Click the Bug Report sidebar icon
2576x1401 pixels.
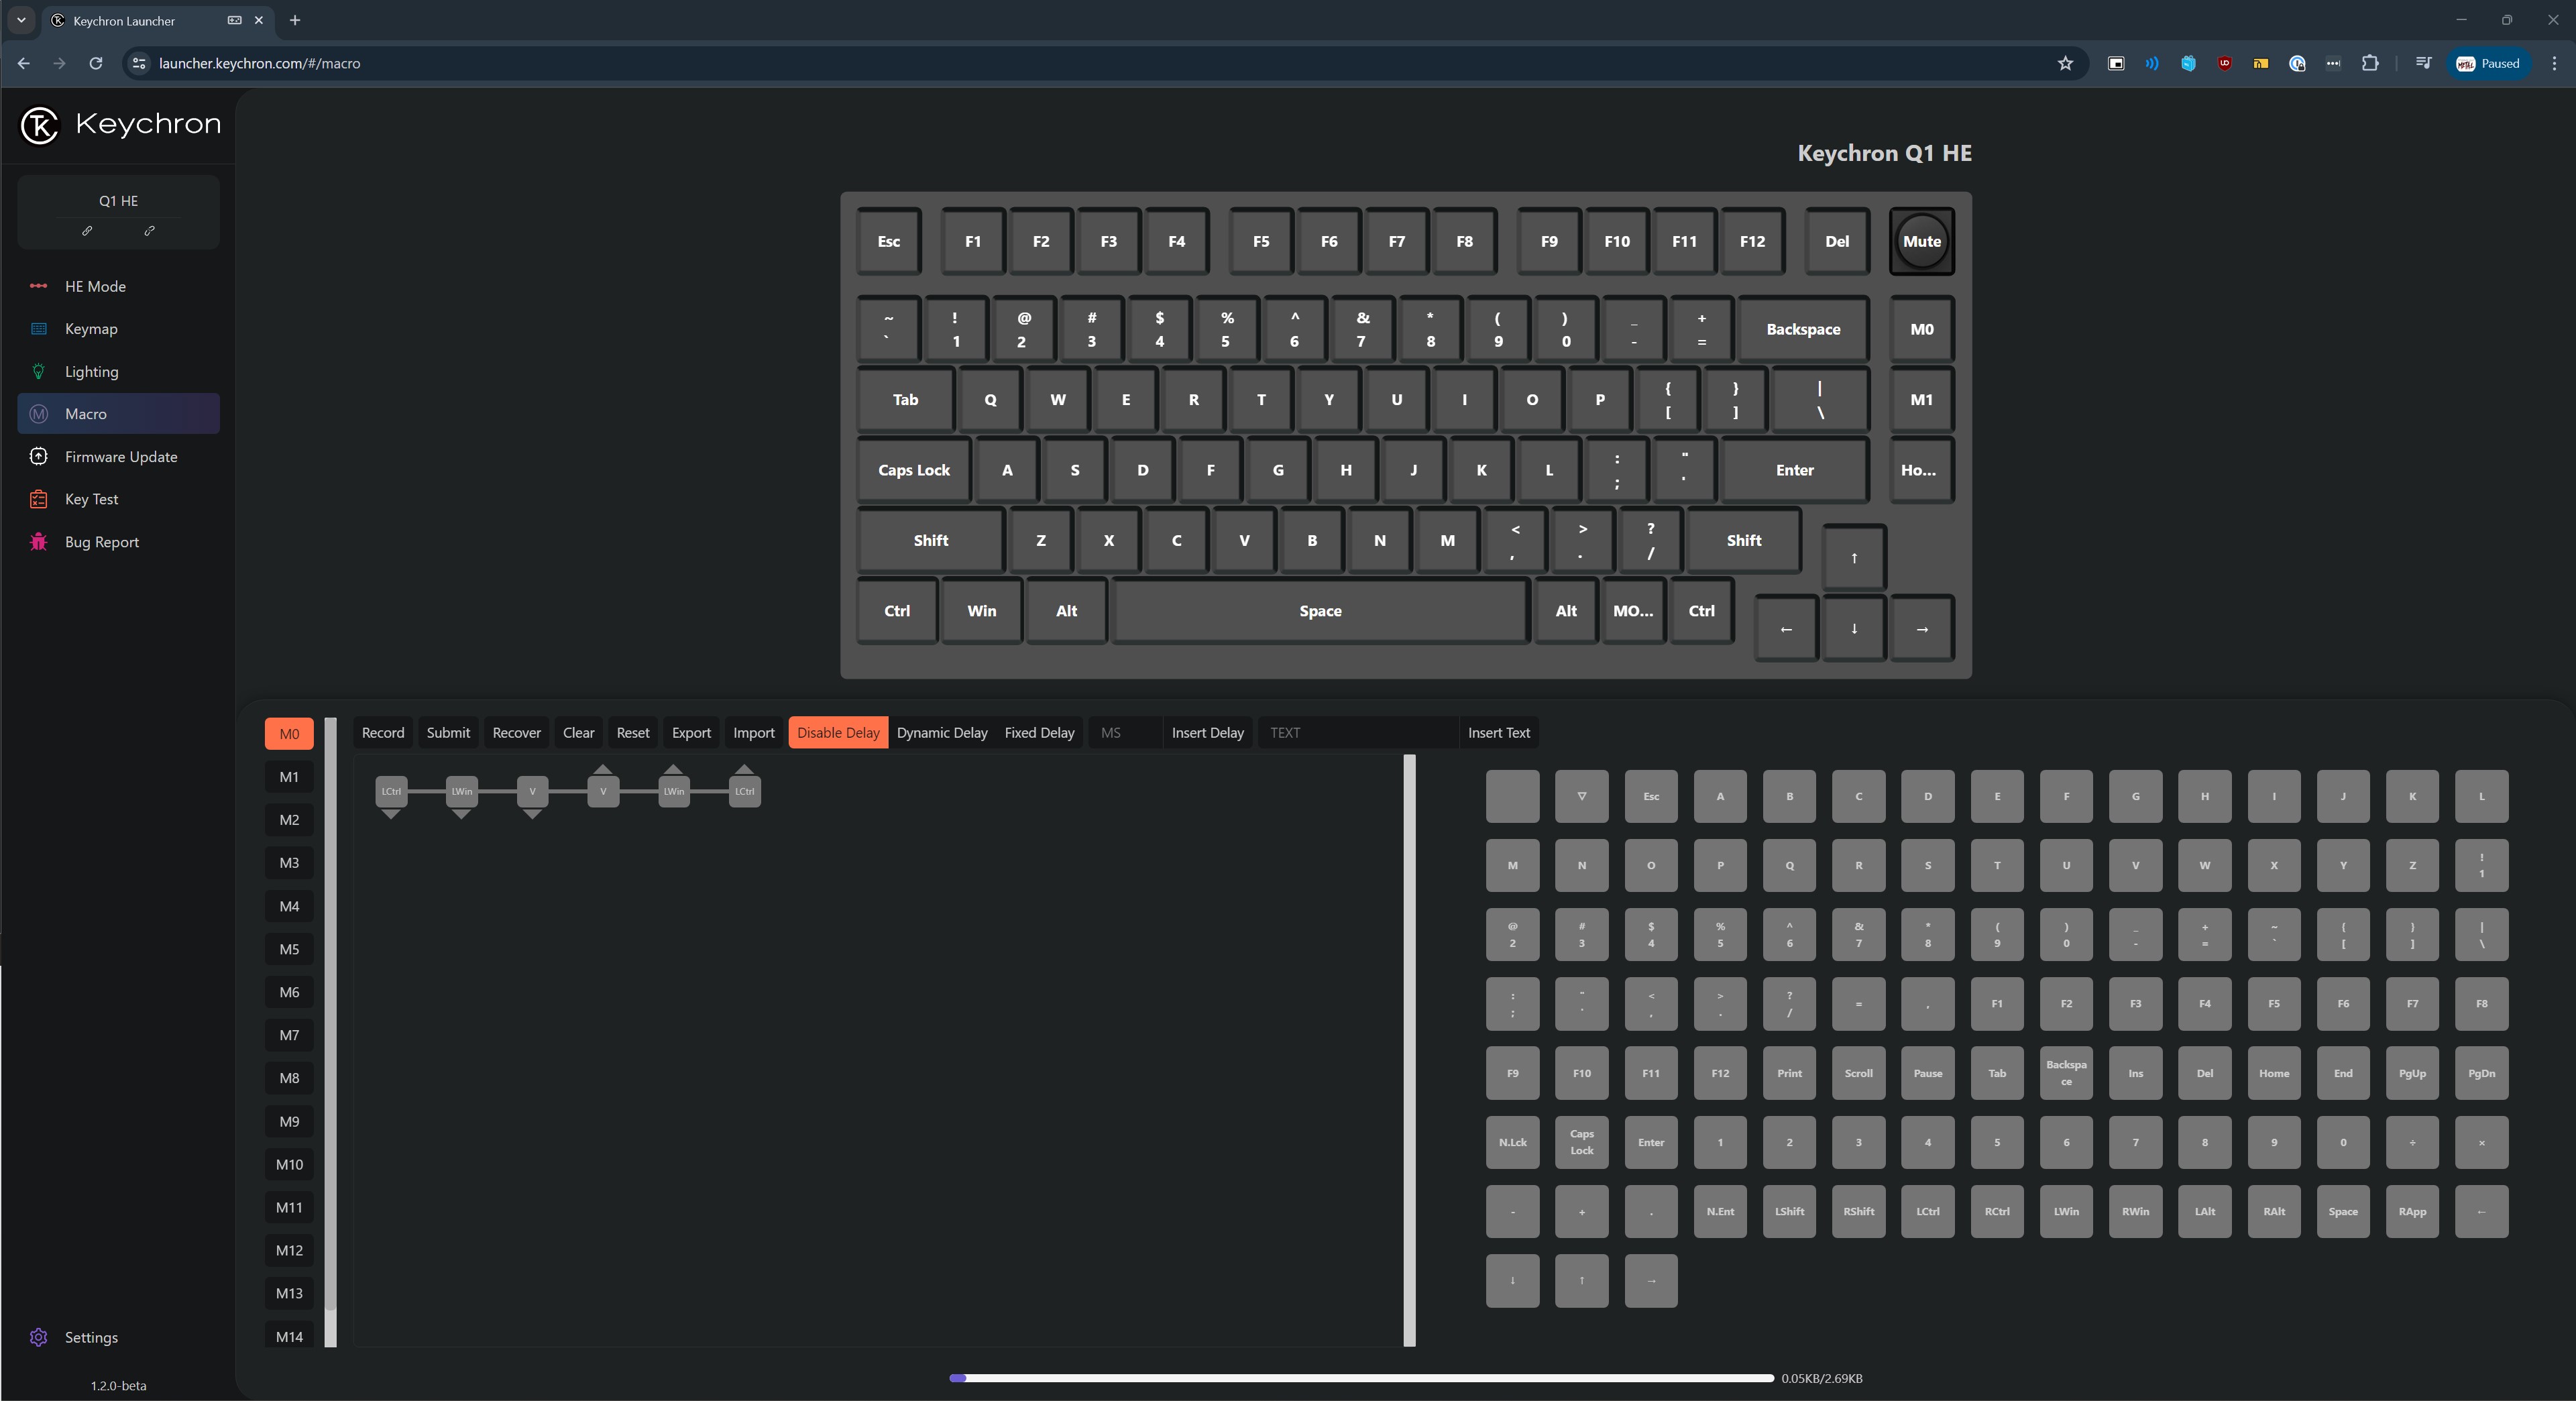tap(40, 542)
